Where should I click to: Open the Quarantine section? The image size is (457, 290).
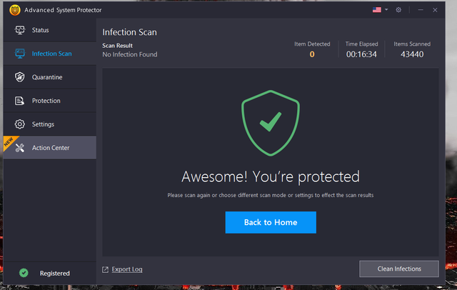pos(50,77)
